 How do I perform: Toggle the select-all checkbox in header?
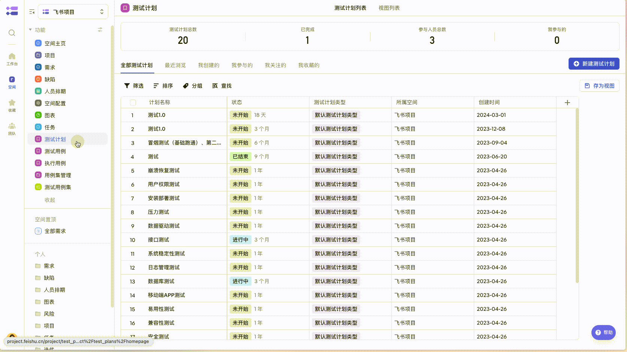133,103
